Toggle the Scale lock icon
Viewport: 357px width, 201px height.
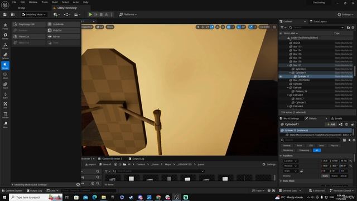coord(302,171)
